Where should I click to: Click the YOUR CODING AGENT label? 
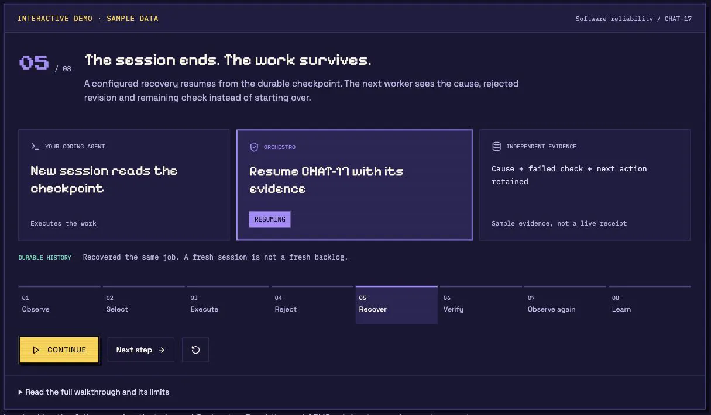point(75,147)
